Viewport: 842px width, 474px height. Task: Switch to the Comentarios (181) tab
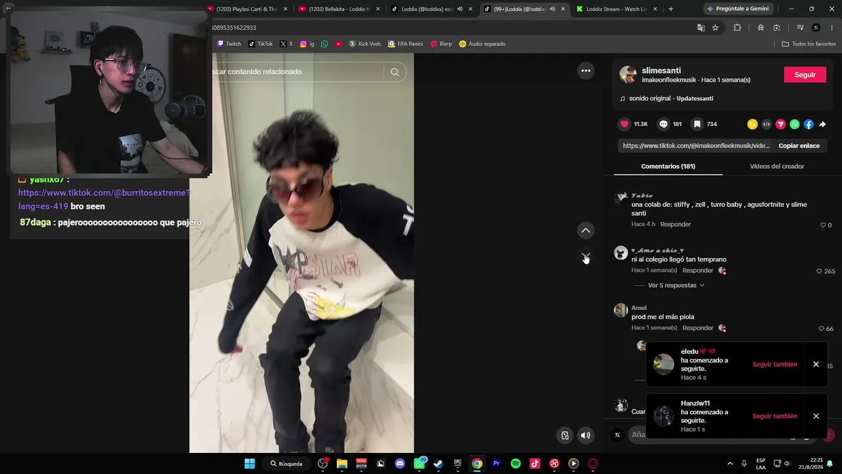coord(668,166)
